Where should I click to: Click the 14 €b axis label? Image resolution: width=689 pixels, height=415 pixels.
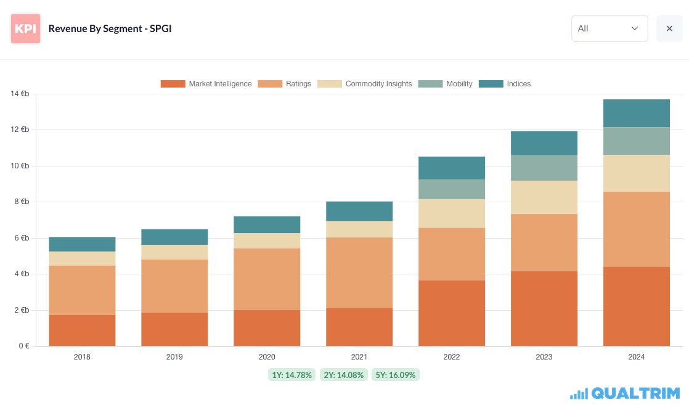(x=20, y=94)
